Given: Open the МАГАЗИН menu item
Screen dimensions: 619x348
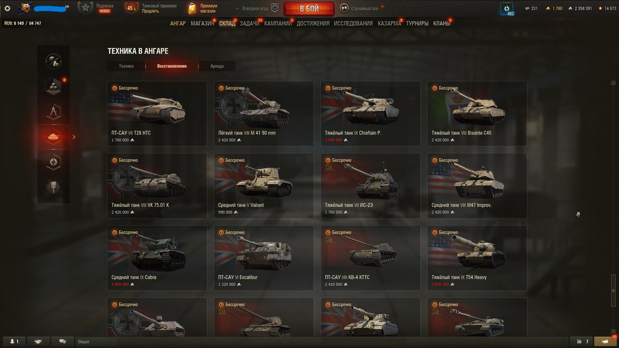Looking at the screenshot, I should [203, 23].
